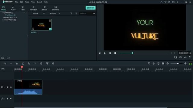Take a snapshot with the camera icon
Screen dimensions: 193x108
pyautogui.click(x=180, y=57)
